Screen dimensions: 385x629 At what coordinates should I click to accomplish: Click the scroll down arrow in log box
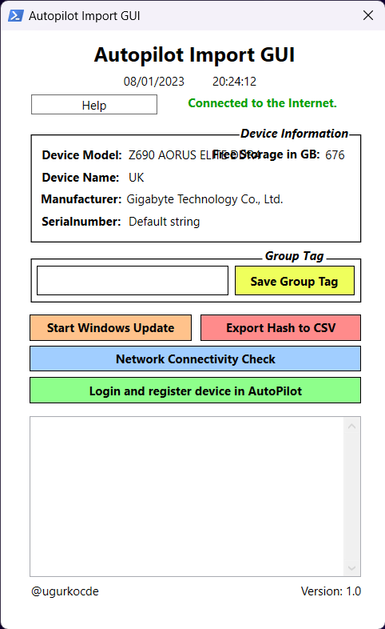[351, 567]
